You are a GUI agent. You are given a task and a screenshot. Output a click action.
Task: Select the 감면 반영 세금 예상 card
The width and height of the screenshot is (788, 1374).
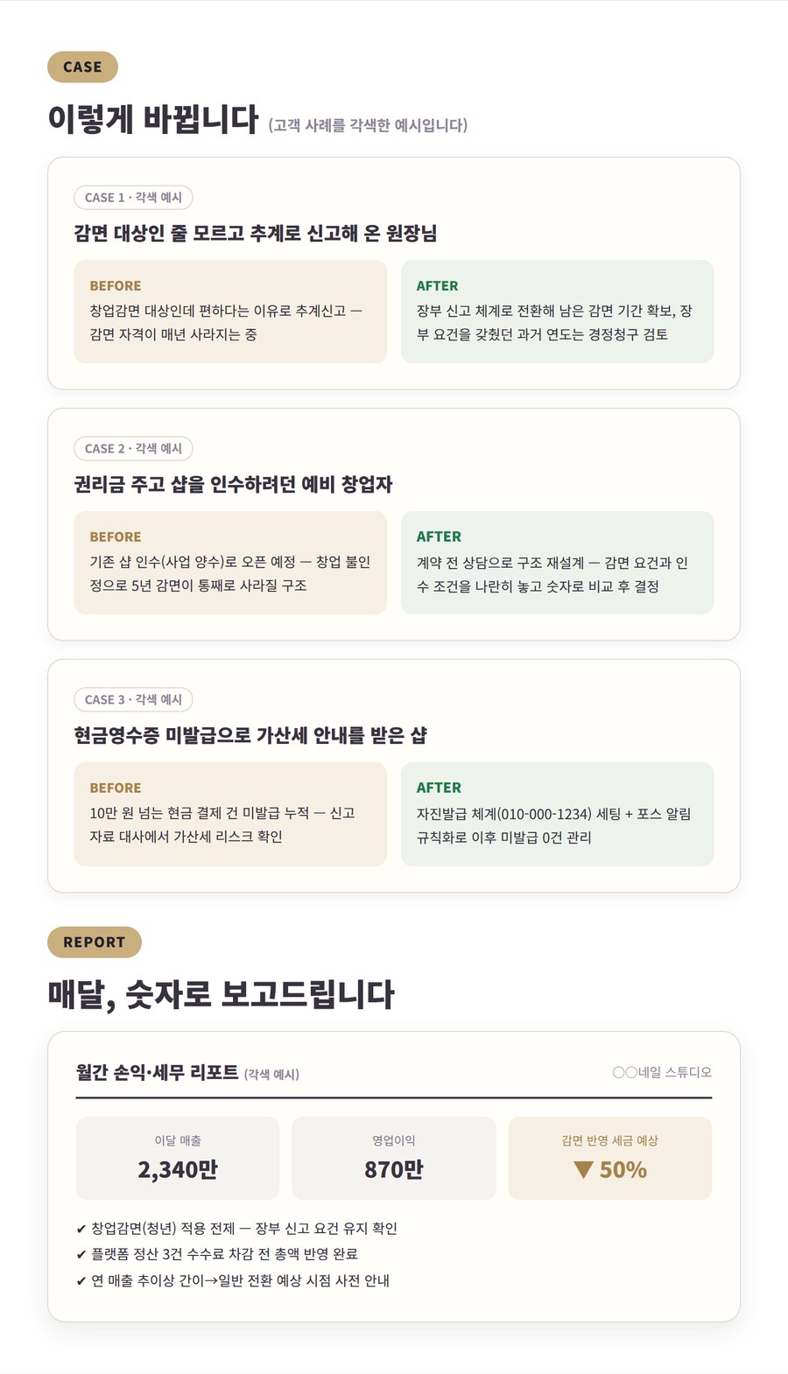pos(610,1159)
